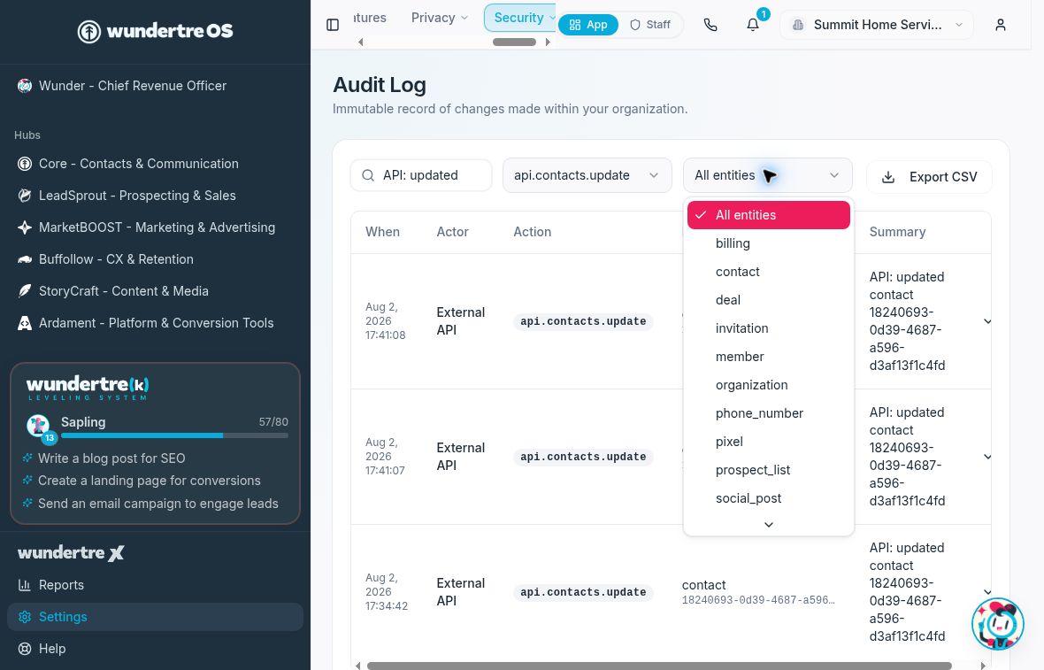Viewport: 1044px width, 670px height.
Task: Open the api.contacts.update action filter
Action: [587, 175]
